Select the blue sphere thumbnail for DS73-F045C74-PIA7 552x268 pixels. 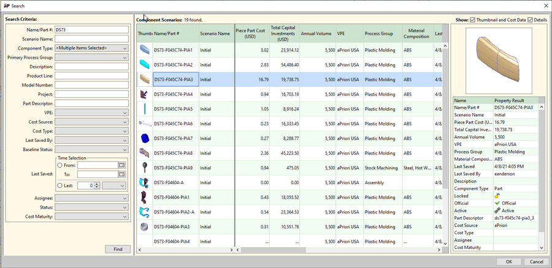[144, 138]
